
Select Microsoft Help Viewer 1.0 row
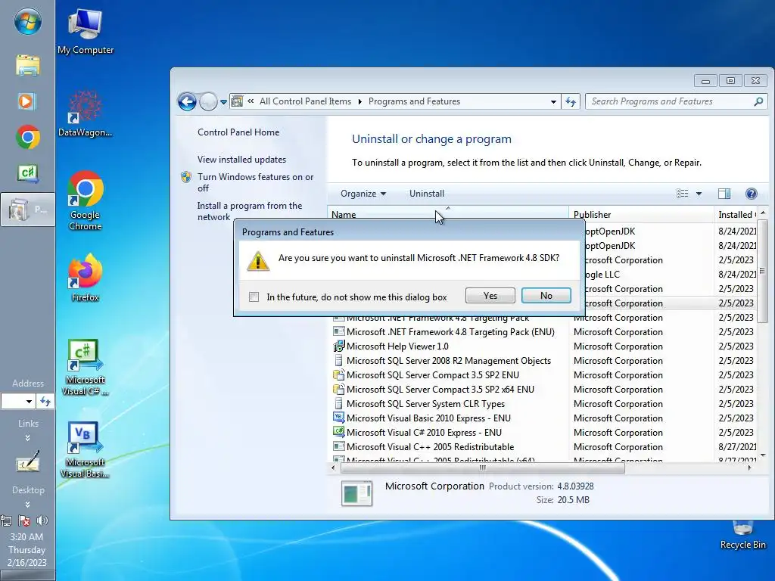(x=543, y=346)
